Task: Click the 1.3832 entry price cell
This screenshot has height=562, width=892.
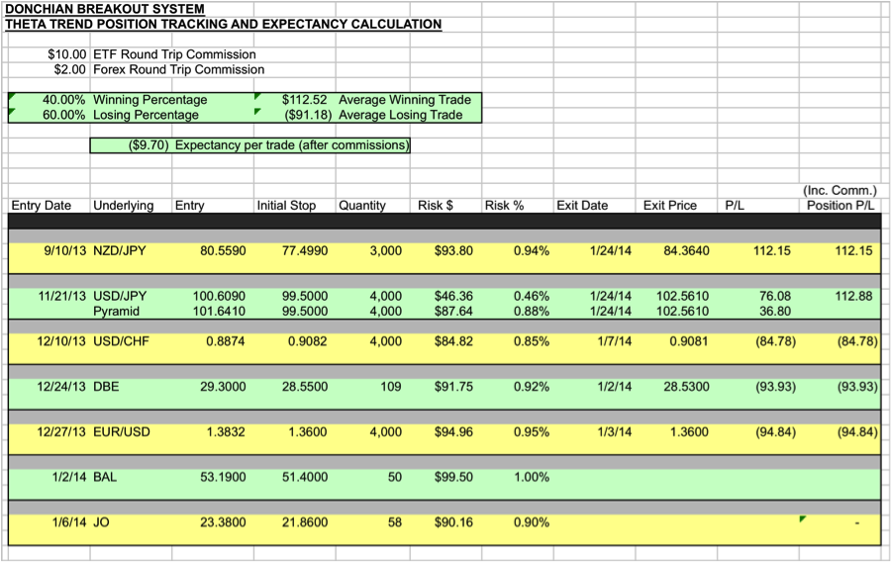Action: click(226, 431)
